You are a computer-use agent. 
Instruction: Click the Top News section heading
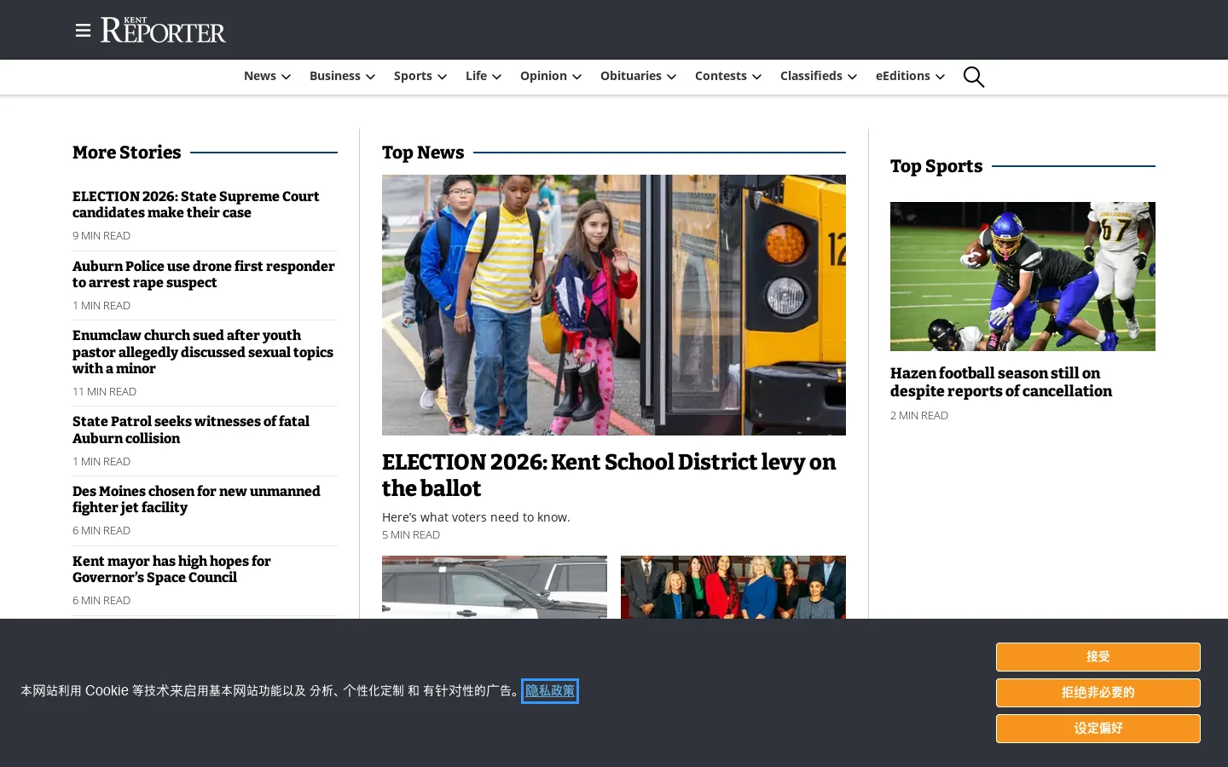coord(423,153)
